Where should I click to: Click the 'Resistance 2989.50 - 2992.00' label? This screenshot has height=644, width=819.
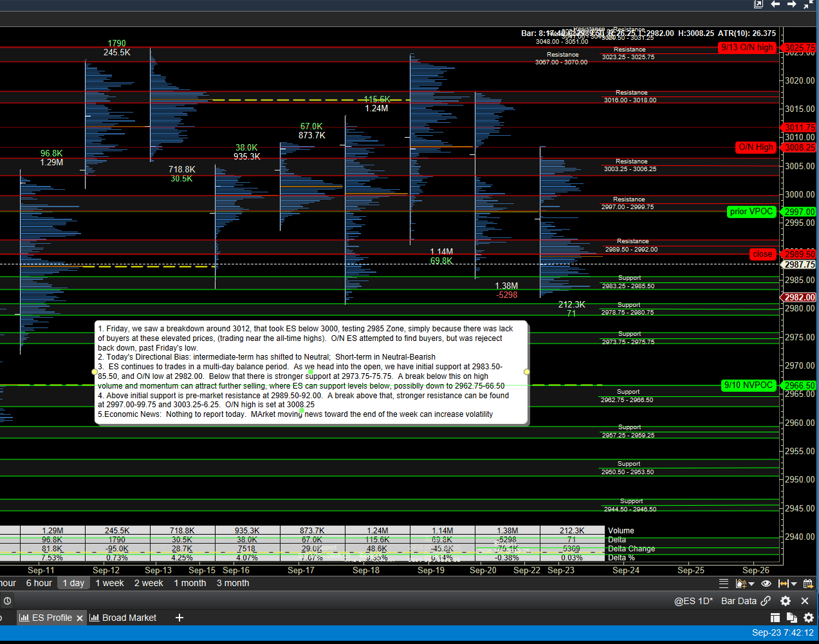[x=632, y=245]
